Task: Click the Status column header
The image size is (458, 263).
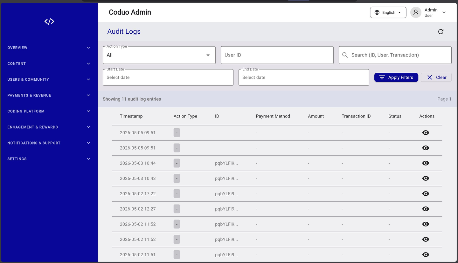Action: 395,116
